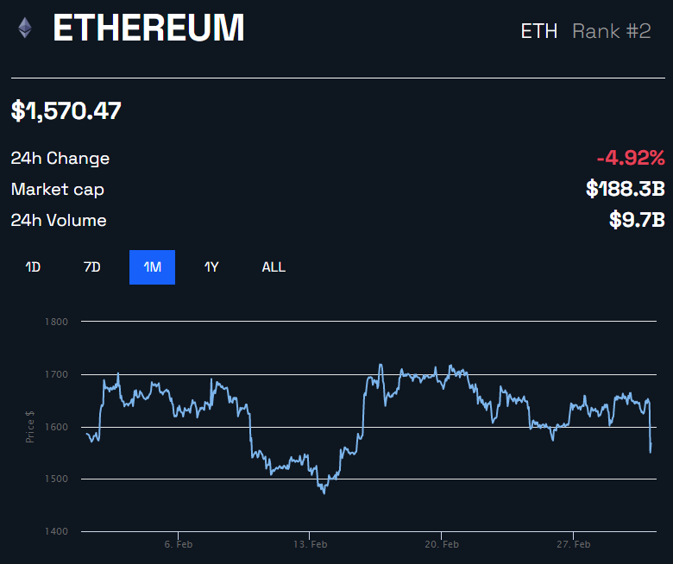Click the 1800 price axis label

(56, 322)
